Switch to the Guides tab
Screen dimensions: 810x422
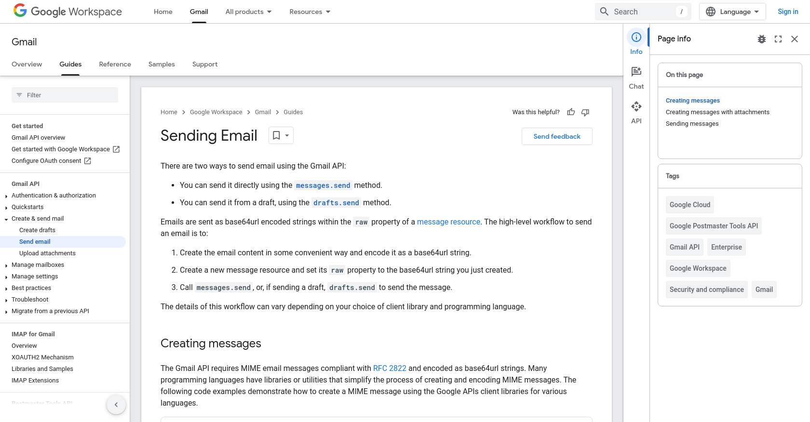[x=70, y=64]
